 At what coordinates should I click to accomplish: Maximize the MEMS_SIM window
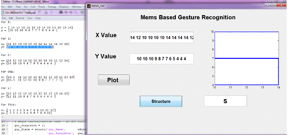click(273, 5)
